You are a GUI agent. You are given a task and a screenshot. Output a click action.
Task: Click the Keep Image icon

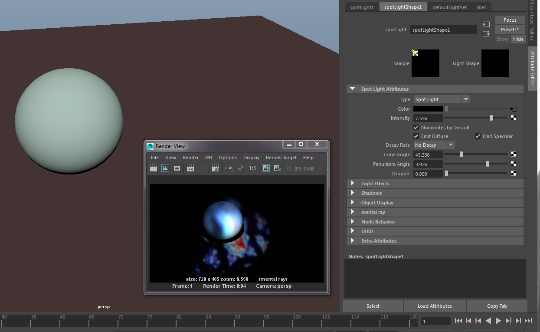pos(266,168)
